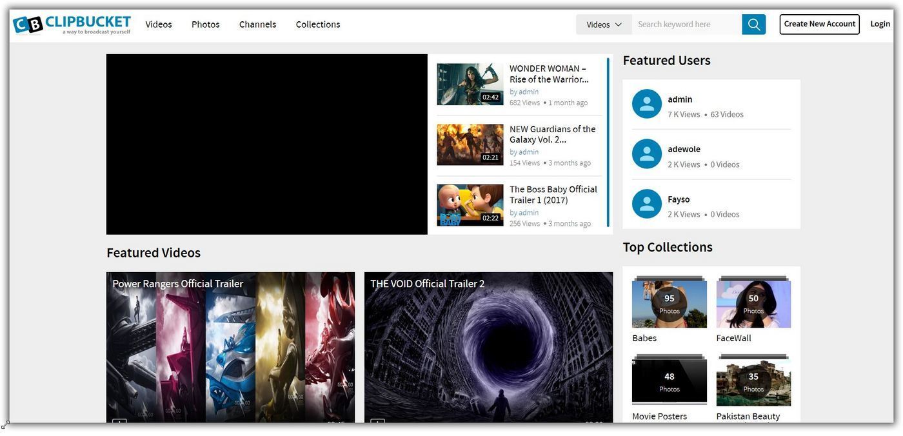Open The Boss Baby video thumbnail
Viewport: 903px width, 436px height.
(470, 205)
